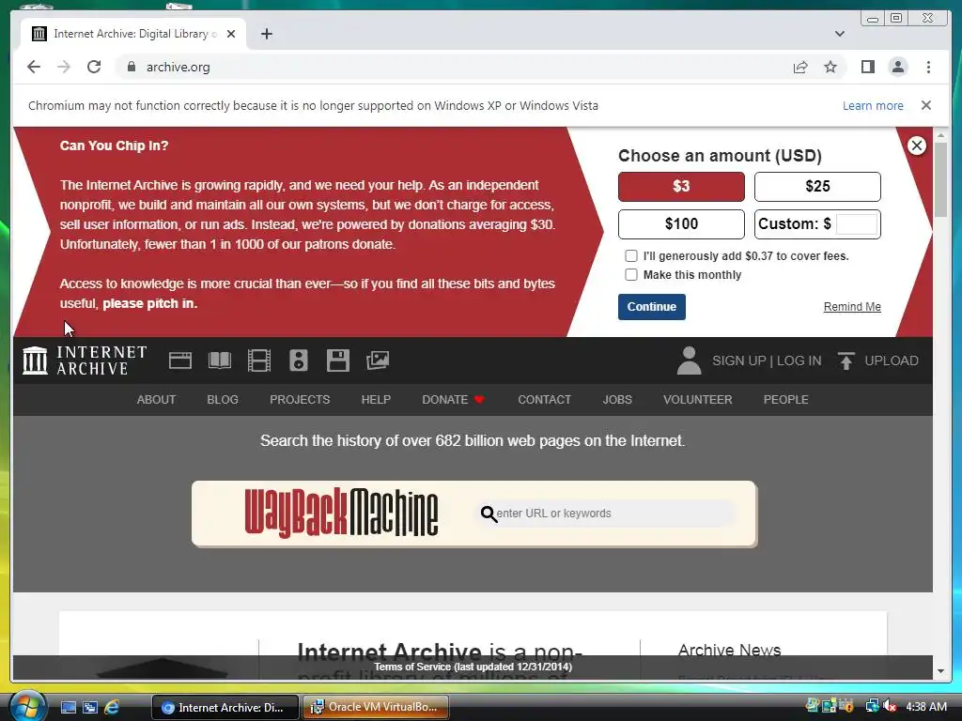Click the site lock icon
This screenshot has width=962, height=721.
click(x=131, y=67)
